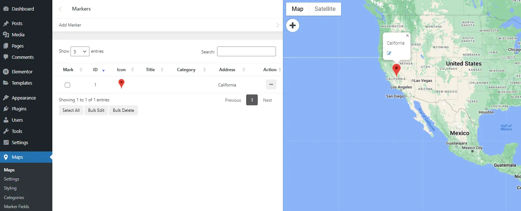Screen dimensions: 521x211
Task: Check the Mark checkbox for marker ID 1
Action: coord(67,84)
